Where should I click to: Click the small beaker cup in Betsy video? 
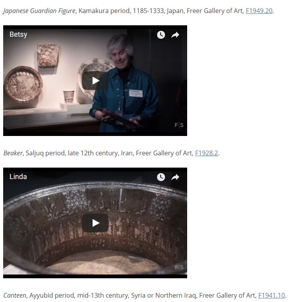pos(68,96)
